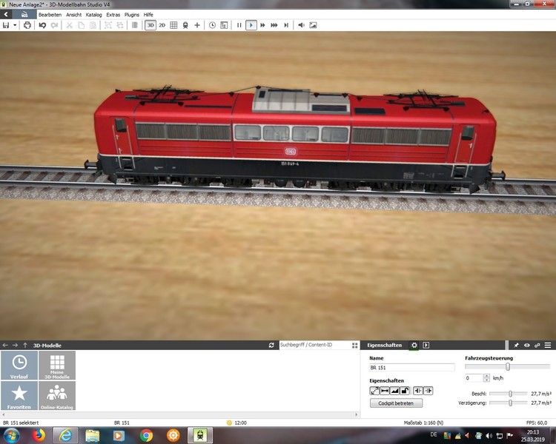Click the screenshot picture icon

pyautogui.click(x=313, y=25)
